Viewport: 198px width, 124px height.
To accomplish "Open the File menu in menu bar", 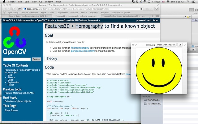I will point(20,2).
